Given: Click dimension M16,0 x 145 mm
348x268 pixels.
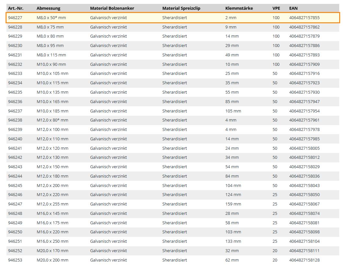Looking at the screenshot, I should coord(53,214).
